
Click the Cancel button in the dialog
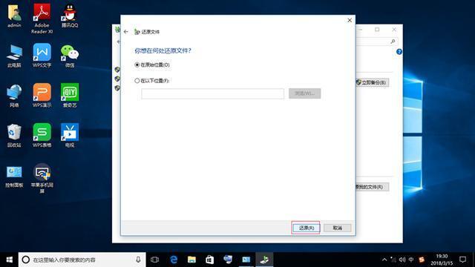pos(337,228)
